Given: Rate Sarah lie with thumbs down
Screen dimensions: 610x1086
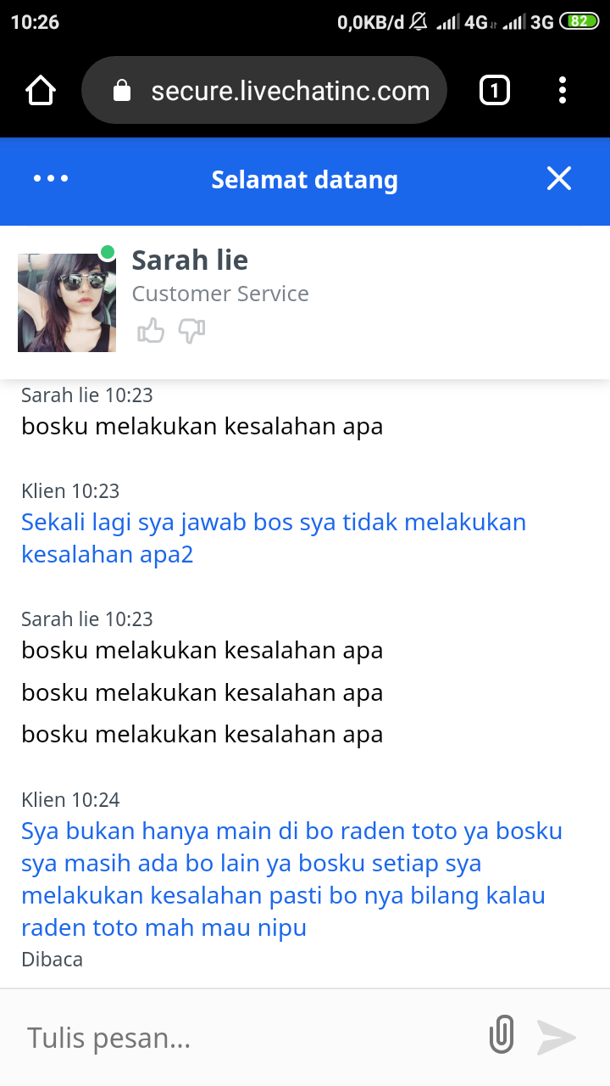Looking at the screenshot, I should (191, 330).
